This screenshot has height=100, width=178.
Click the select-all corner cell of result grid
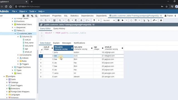click(x=41, y=48)
